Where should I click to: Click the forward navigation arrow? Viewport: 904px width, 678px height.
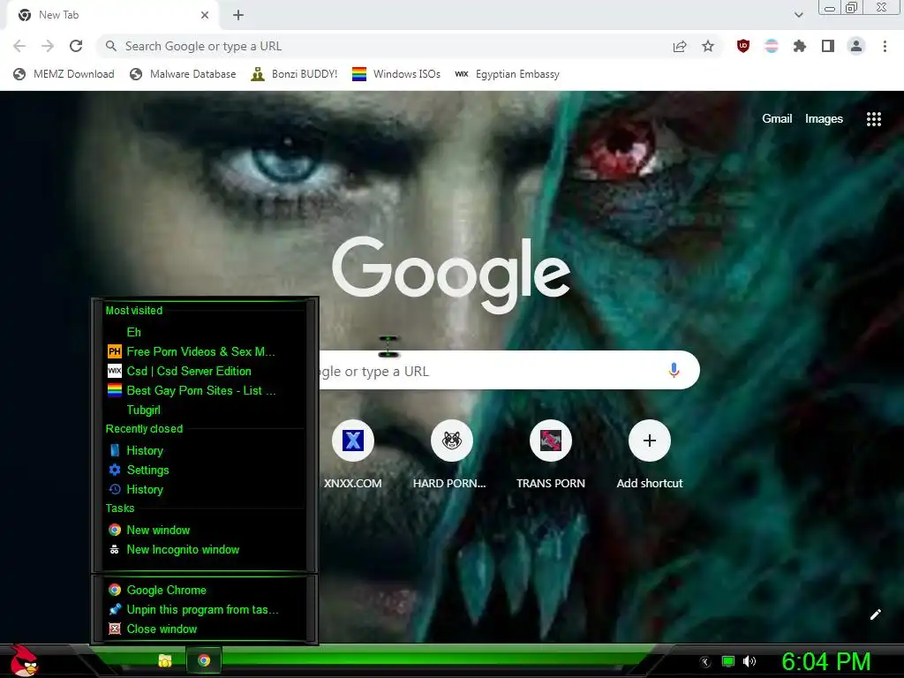coord(48,46)
